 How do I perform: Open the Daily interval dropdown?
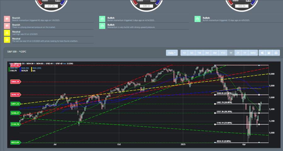172,53
